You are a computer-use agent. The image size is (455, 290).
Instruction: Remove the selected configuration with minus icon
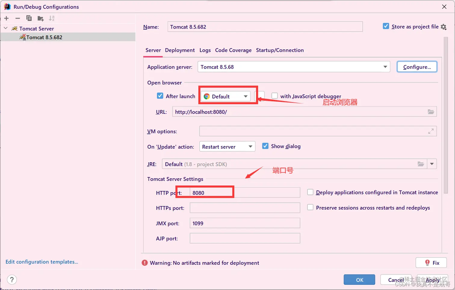pyautogui.click(x=18, y=18)
